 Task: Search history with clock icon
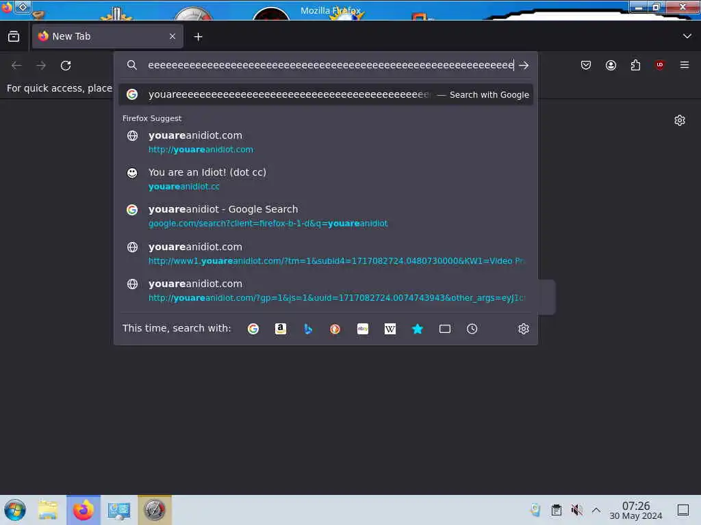click(472, 329)
